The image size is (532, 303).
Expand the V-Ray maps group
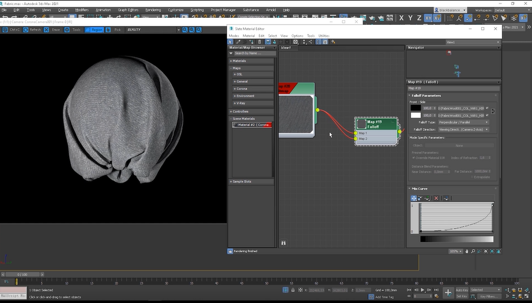pyautogui.click(x=253, y=103)
